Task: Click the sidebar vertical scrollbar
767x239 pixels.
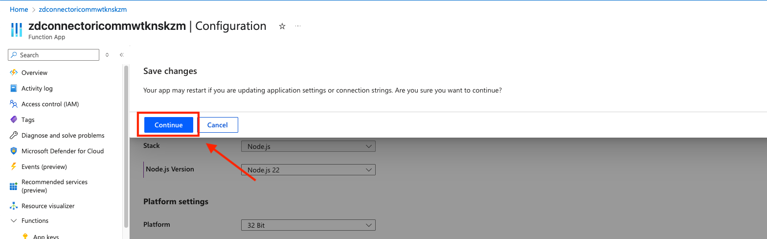Action: point(126,147)
